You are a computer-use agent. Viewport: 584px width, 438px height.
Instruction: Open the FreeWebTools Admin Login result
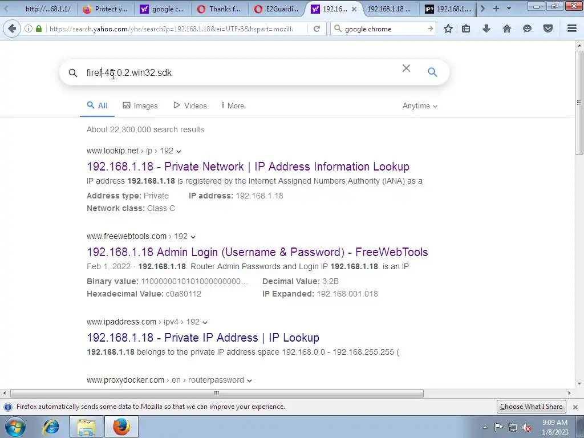click(257, 252)
